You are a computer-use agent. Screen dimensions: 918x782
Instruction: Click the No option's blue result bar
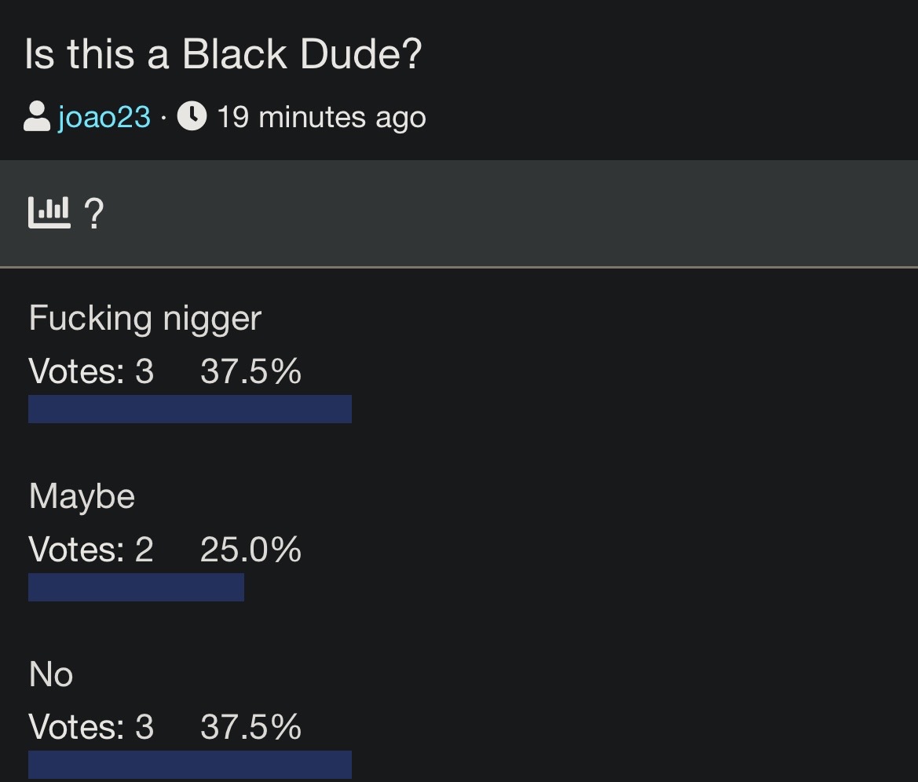coord(190,765)
